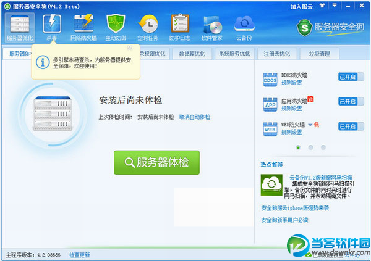Switch to the 系统服务优化 tab
The width and height of the screenshot is (371, 261).
pyautogui.click(x=234, y=54)
